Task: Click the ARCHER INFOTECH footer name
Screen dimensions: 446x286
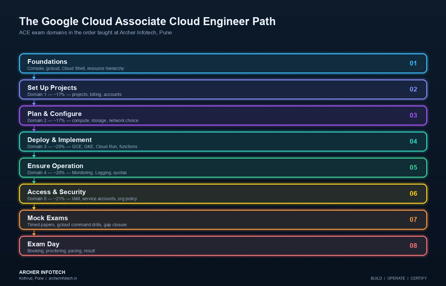Action: 42,272
